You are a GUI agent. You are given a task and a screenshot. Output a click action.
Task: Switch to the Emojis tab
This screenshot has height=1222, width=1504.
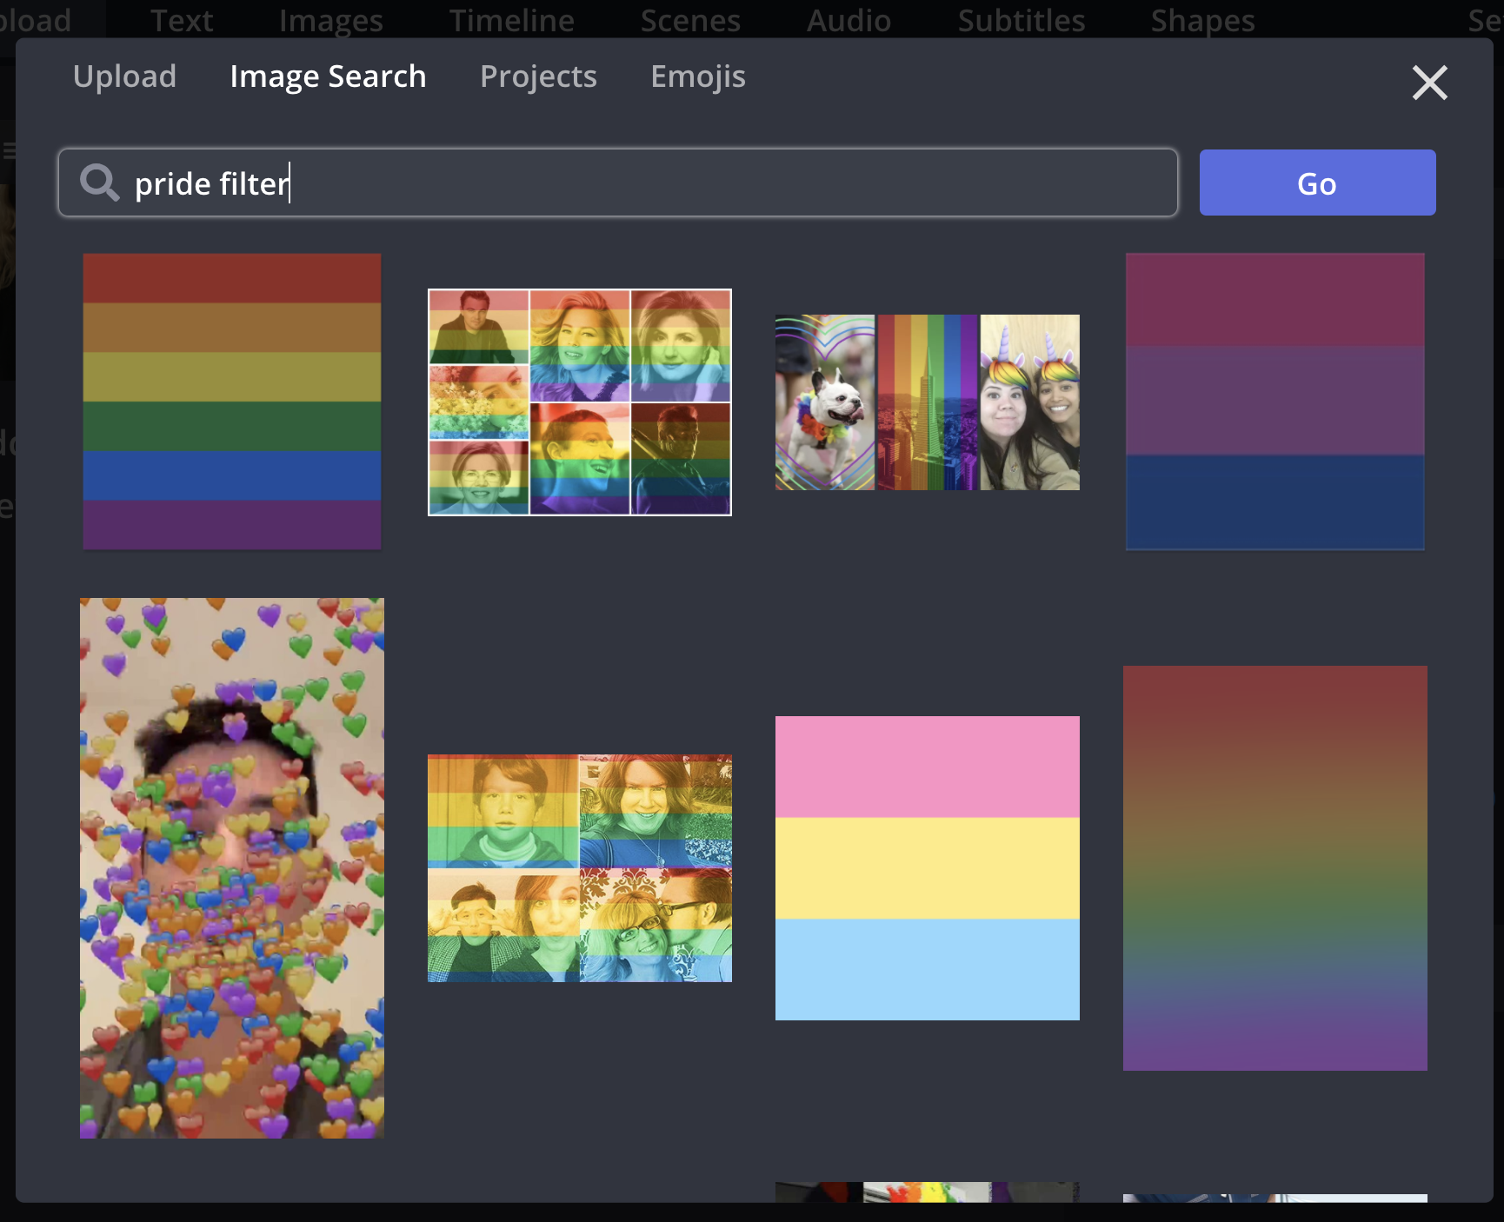tap(697, 76)
